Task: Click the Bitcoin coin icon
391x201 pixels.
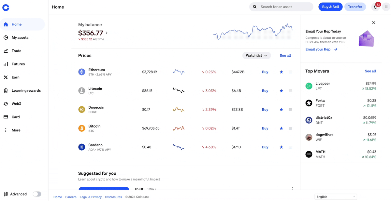Action: pos(81,128)
